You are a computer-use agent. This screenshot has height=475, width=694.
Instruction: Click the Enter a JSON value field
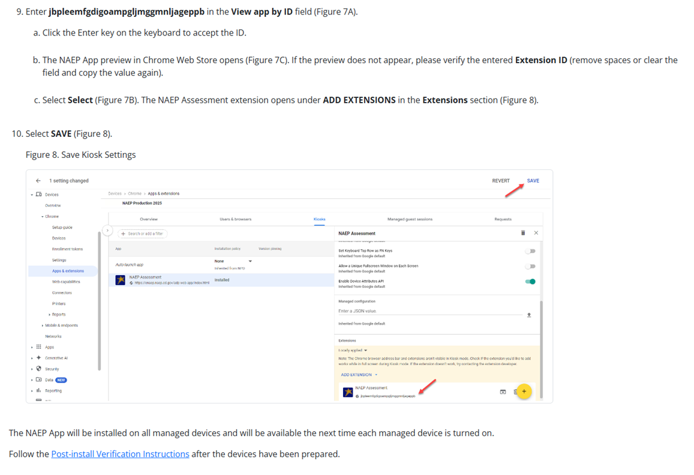pyautogui.click(x=430, y=311)
